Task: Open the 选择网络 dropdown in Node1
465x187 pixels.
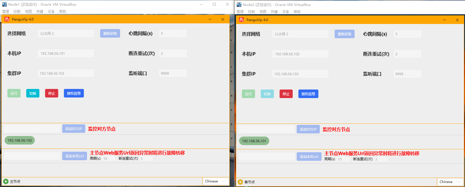Action: tap(66, 33)
